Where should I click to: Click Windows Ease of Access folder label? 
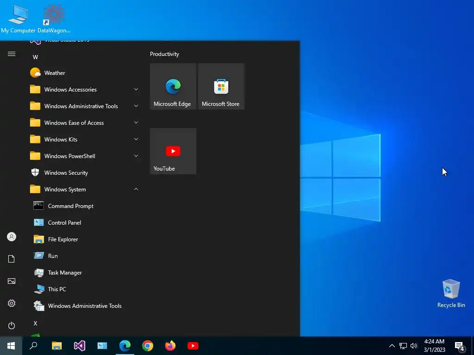click(x=74, y=123)
